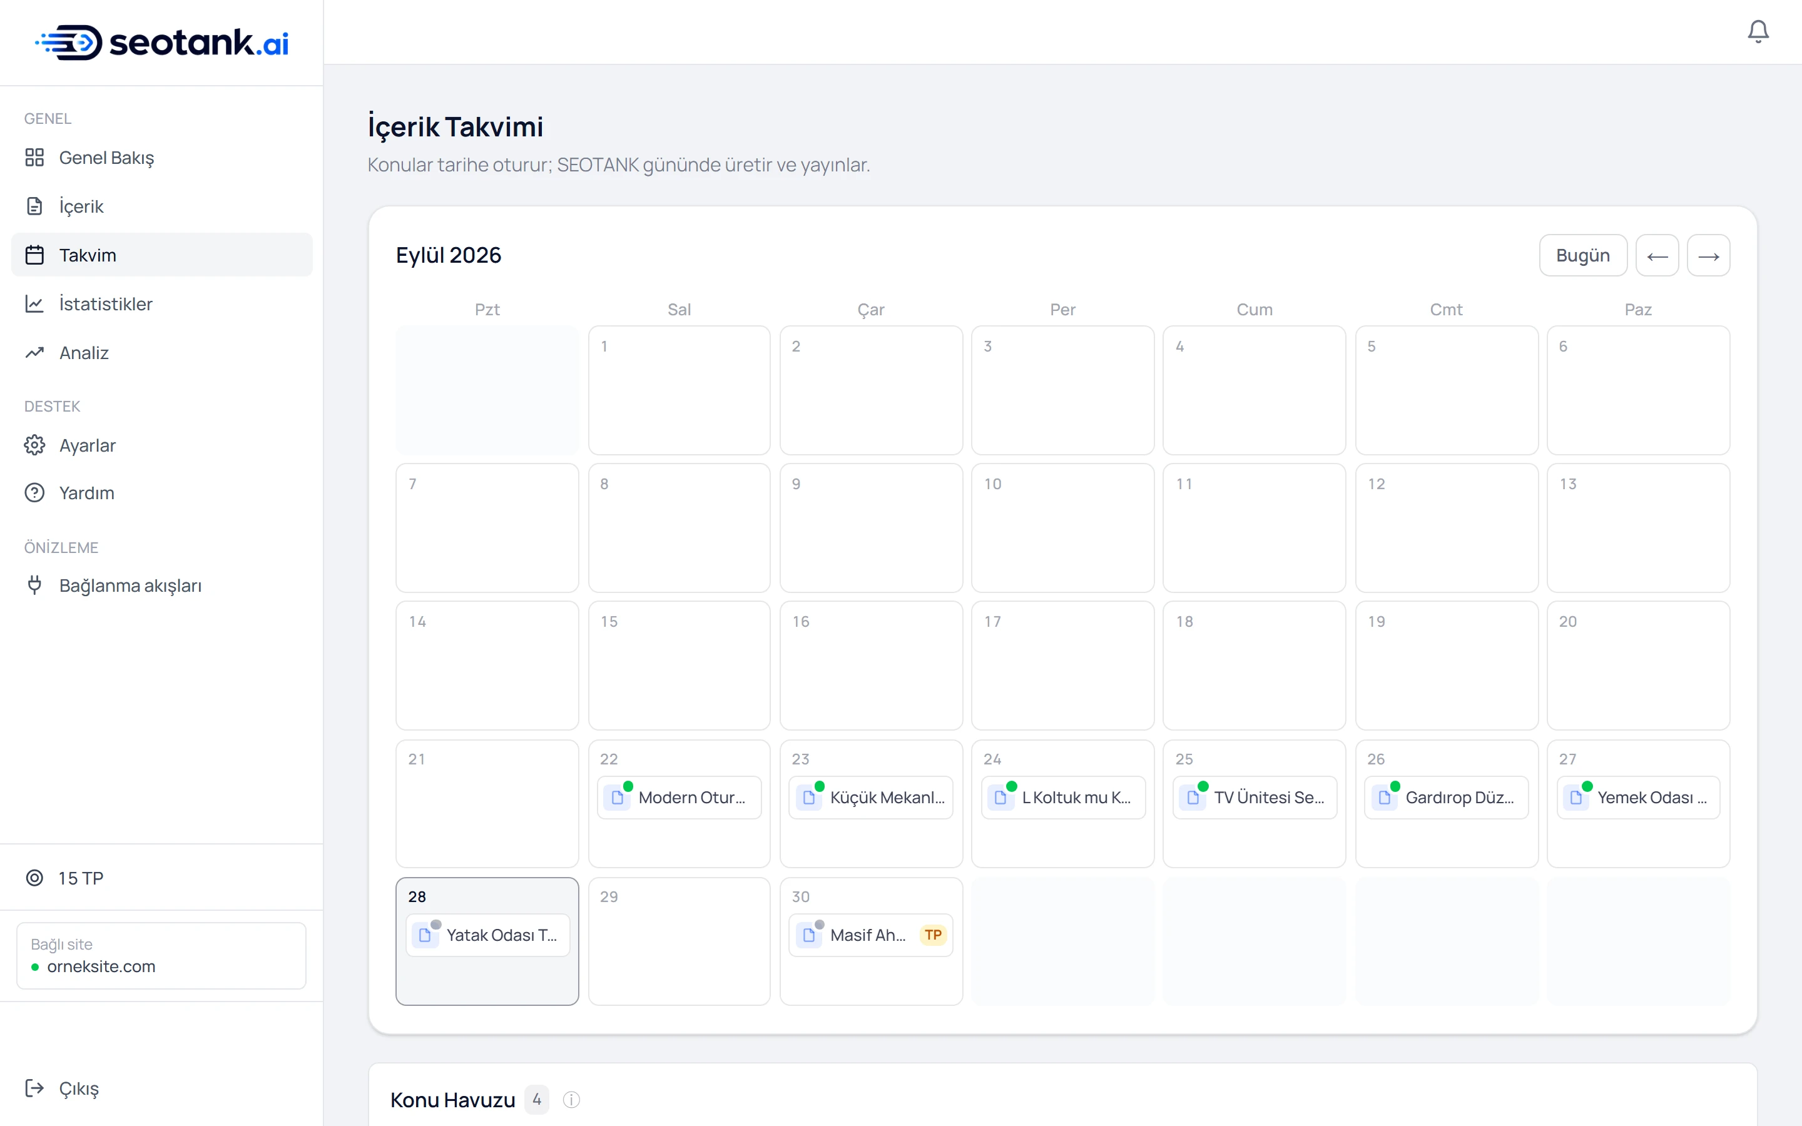
Task: Click the Eylül 2026 month heading
Action: (448, 255)
